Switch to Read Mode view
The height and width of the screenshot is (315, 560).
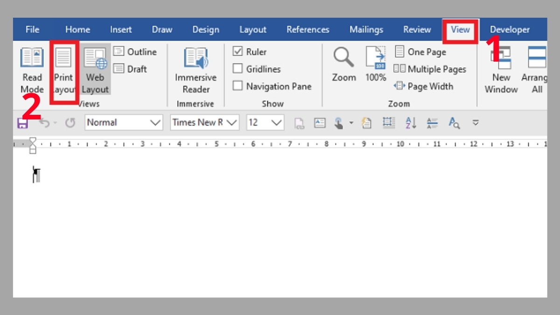32,70
